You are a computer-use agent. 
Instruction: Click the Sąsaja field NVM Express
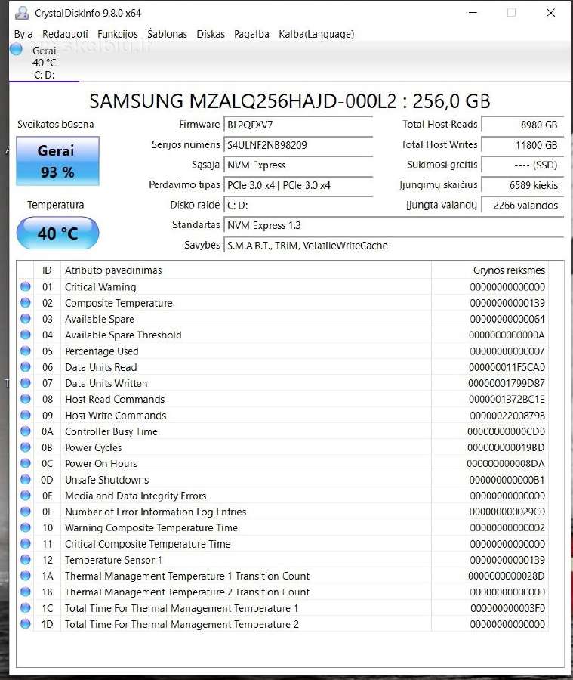[298, 165]
